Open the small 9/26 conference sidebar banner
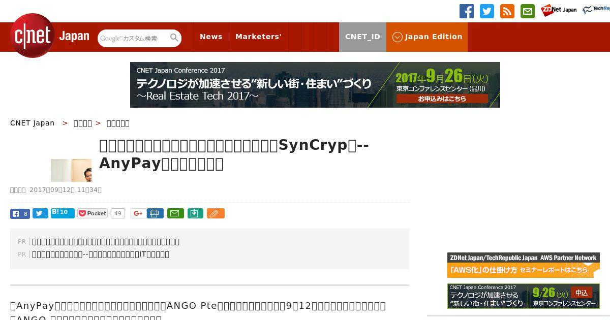The width and height of the screenshot is (610, 320). (x=524, y=296)
